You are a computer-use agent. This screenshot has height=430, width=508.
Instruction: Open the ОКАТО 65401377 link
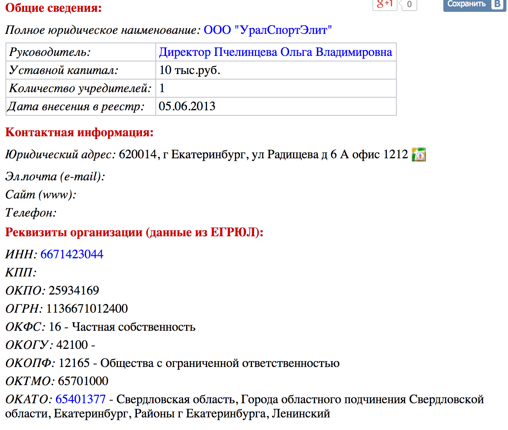tap(80, 399)
